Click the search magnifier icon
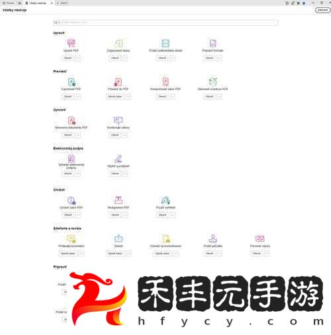Viewport: 331px width, 335px height. (56, 23)
